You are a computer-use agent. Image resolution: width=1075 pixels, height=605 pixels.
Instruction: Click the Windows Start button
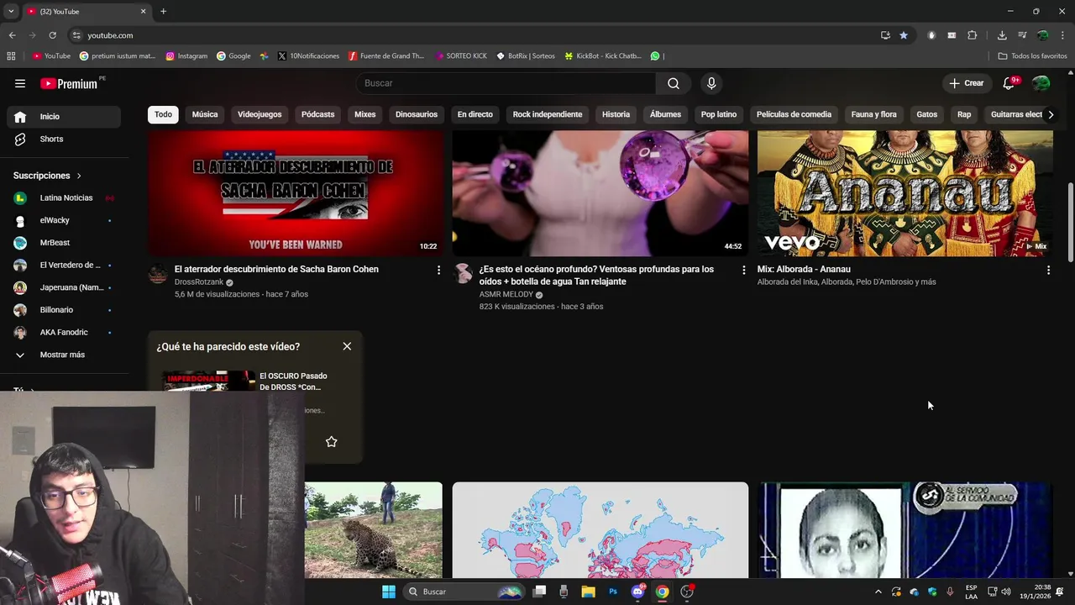point(389,592)
